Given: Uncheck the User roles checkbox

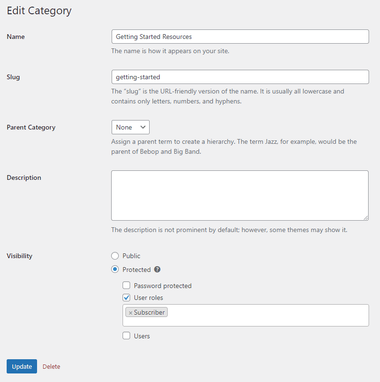Looking at the screenshot, I should (126, 298).
